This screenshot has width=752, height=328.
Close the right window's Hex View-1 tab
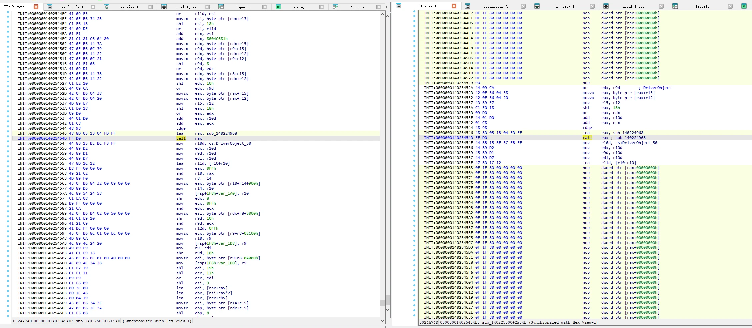[x=592, y=6]
